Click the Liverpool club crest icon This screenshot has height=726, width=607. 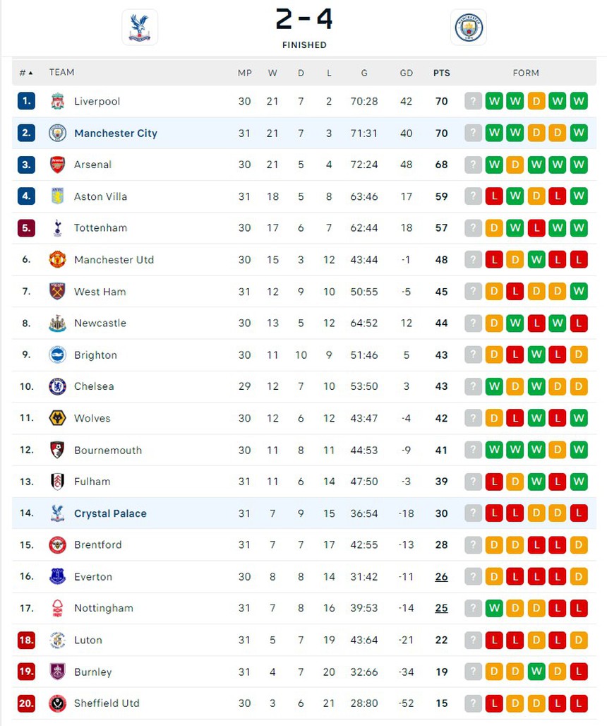(x=57, y=101)
